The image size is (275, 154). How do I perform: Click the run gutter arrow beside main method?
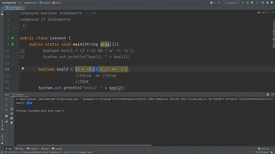click(12, 44)
